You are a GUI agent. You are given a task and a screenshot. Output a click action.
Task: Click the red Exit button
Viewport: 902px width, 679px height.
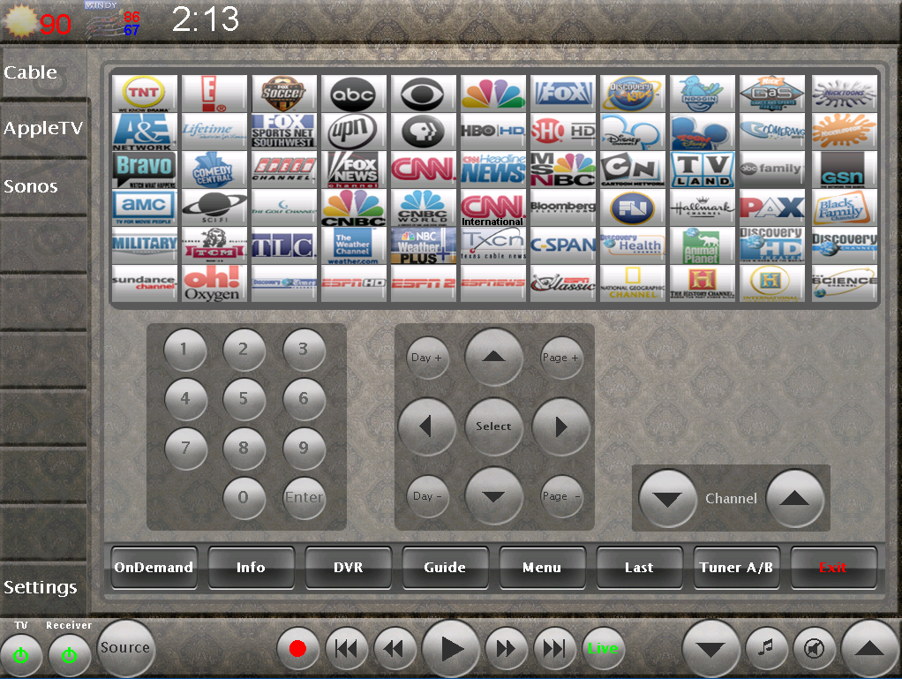833,568
